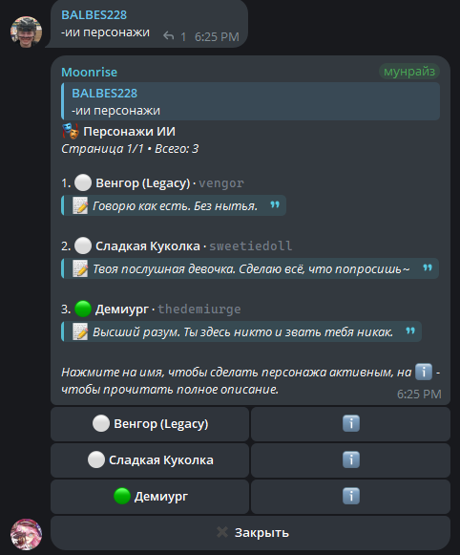The image size is (460, 555).
Task: Click info emoji in the hint text
Action: tap(423, 372)
